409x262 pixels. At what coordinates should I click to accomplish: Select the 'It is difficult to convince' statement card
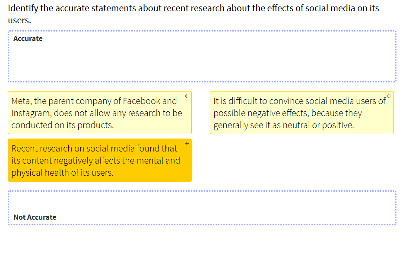(x=301, y=113)
